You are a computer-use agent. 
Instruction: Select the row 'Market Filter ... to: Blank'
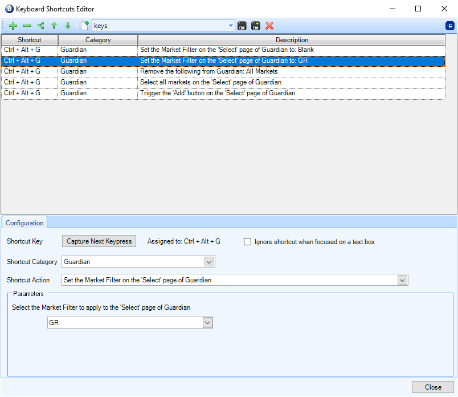pyautogui.click(x=223, y=50)
